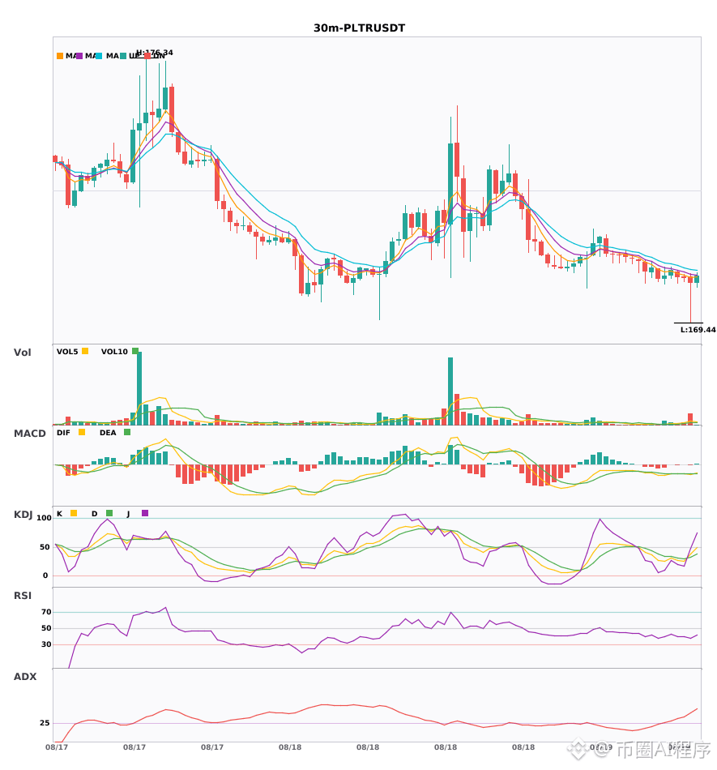Click the tall volume spike bar on 08/18
Screen dimensions: 717x770
450,391
